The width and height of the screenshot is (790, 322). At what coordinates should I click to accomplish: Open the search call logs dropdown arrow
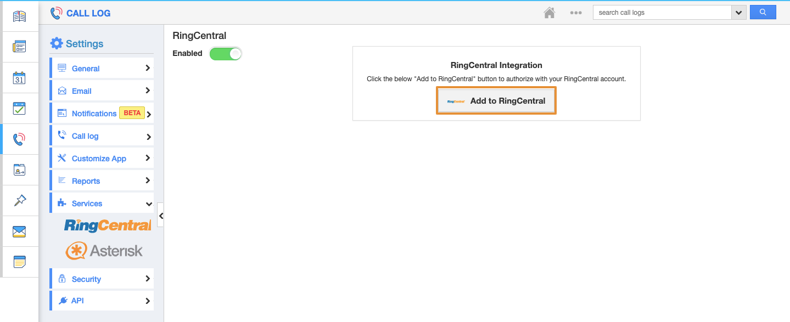click(739, 13)
